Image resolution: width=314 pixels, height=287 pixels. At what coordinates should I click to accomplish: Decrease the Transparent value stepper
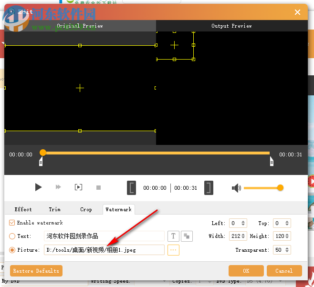click(x=287, y=251)
